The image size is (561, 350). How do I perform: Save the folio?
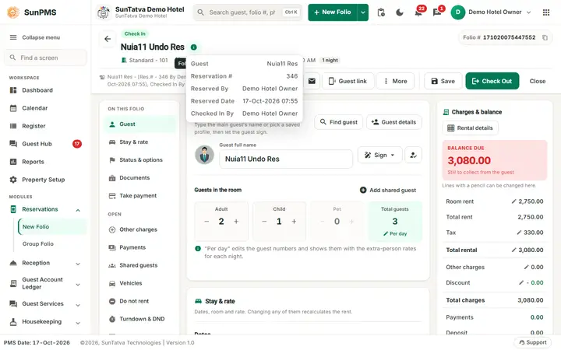[443, 81]
